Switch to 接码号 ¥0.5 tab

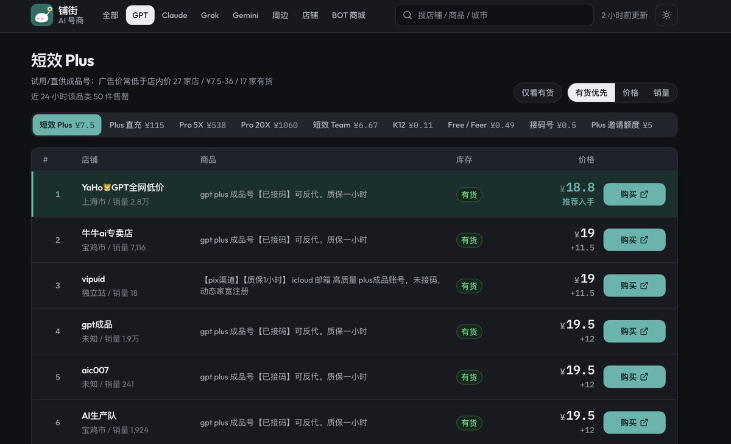[553, 125]
